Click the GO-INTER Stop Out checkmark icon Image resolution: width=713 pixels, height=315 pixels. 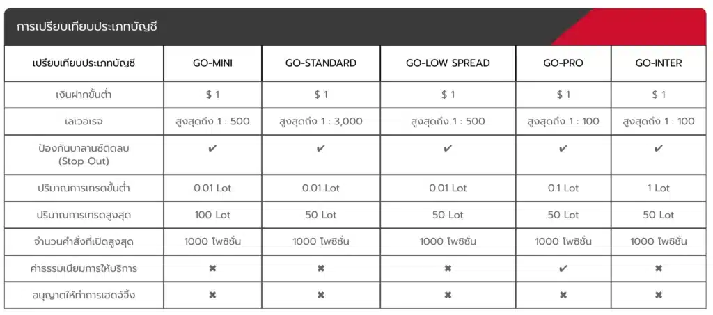click(659, 148)
